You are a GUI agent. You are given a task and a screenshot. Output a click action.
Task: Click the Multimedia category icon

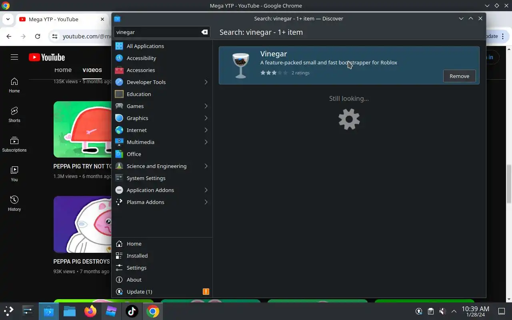(119, 142)
